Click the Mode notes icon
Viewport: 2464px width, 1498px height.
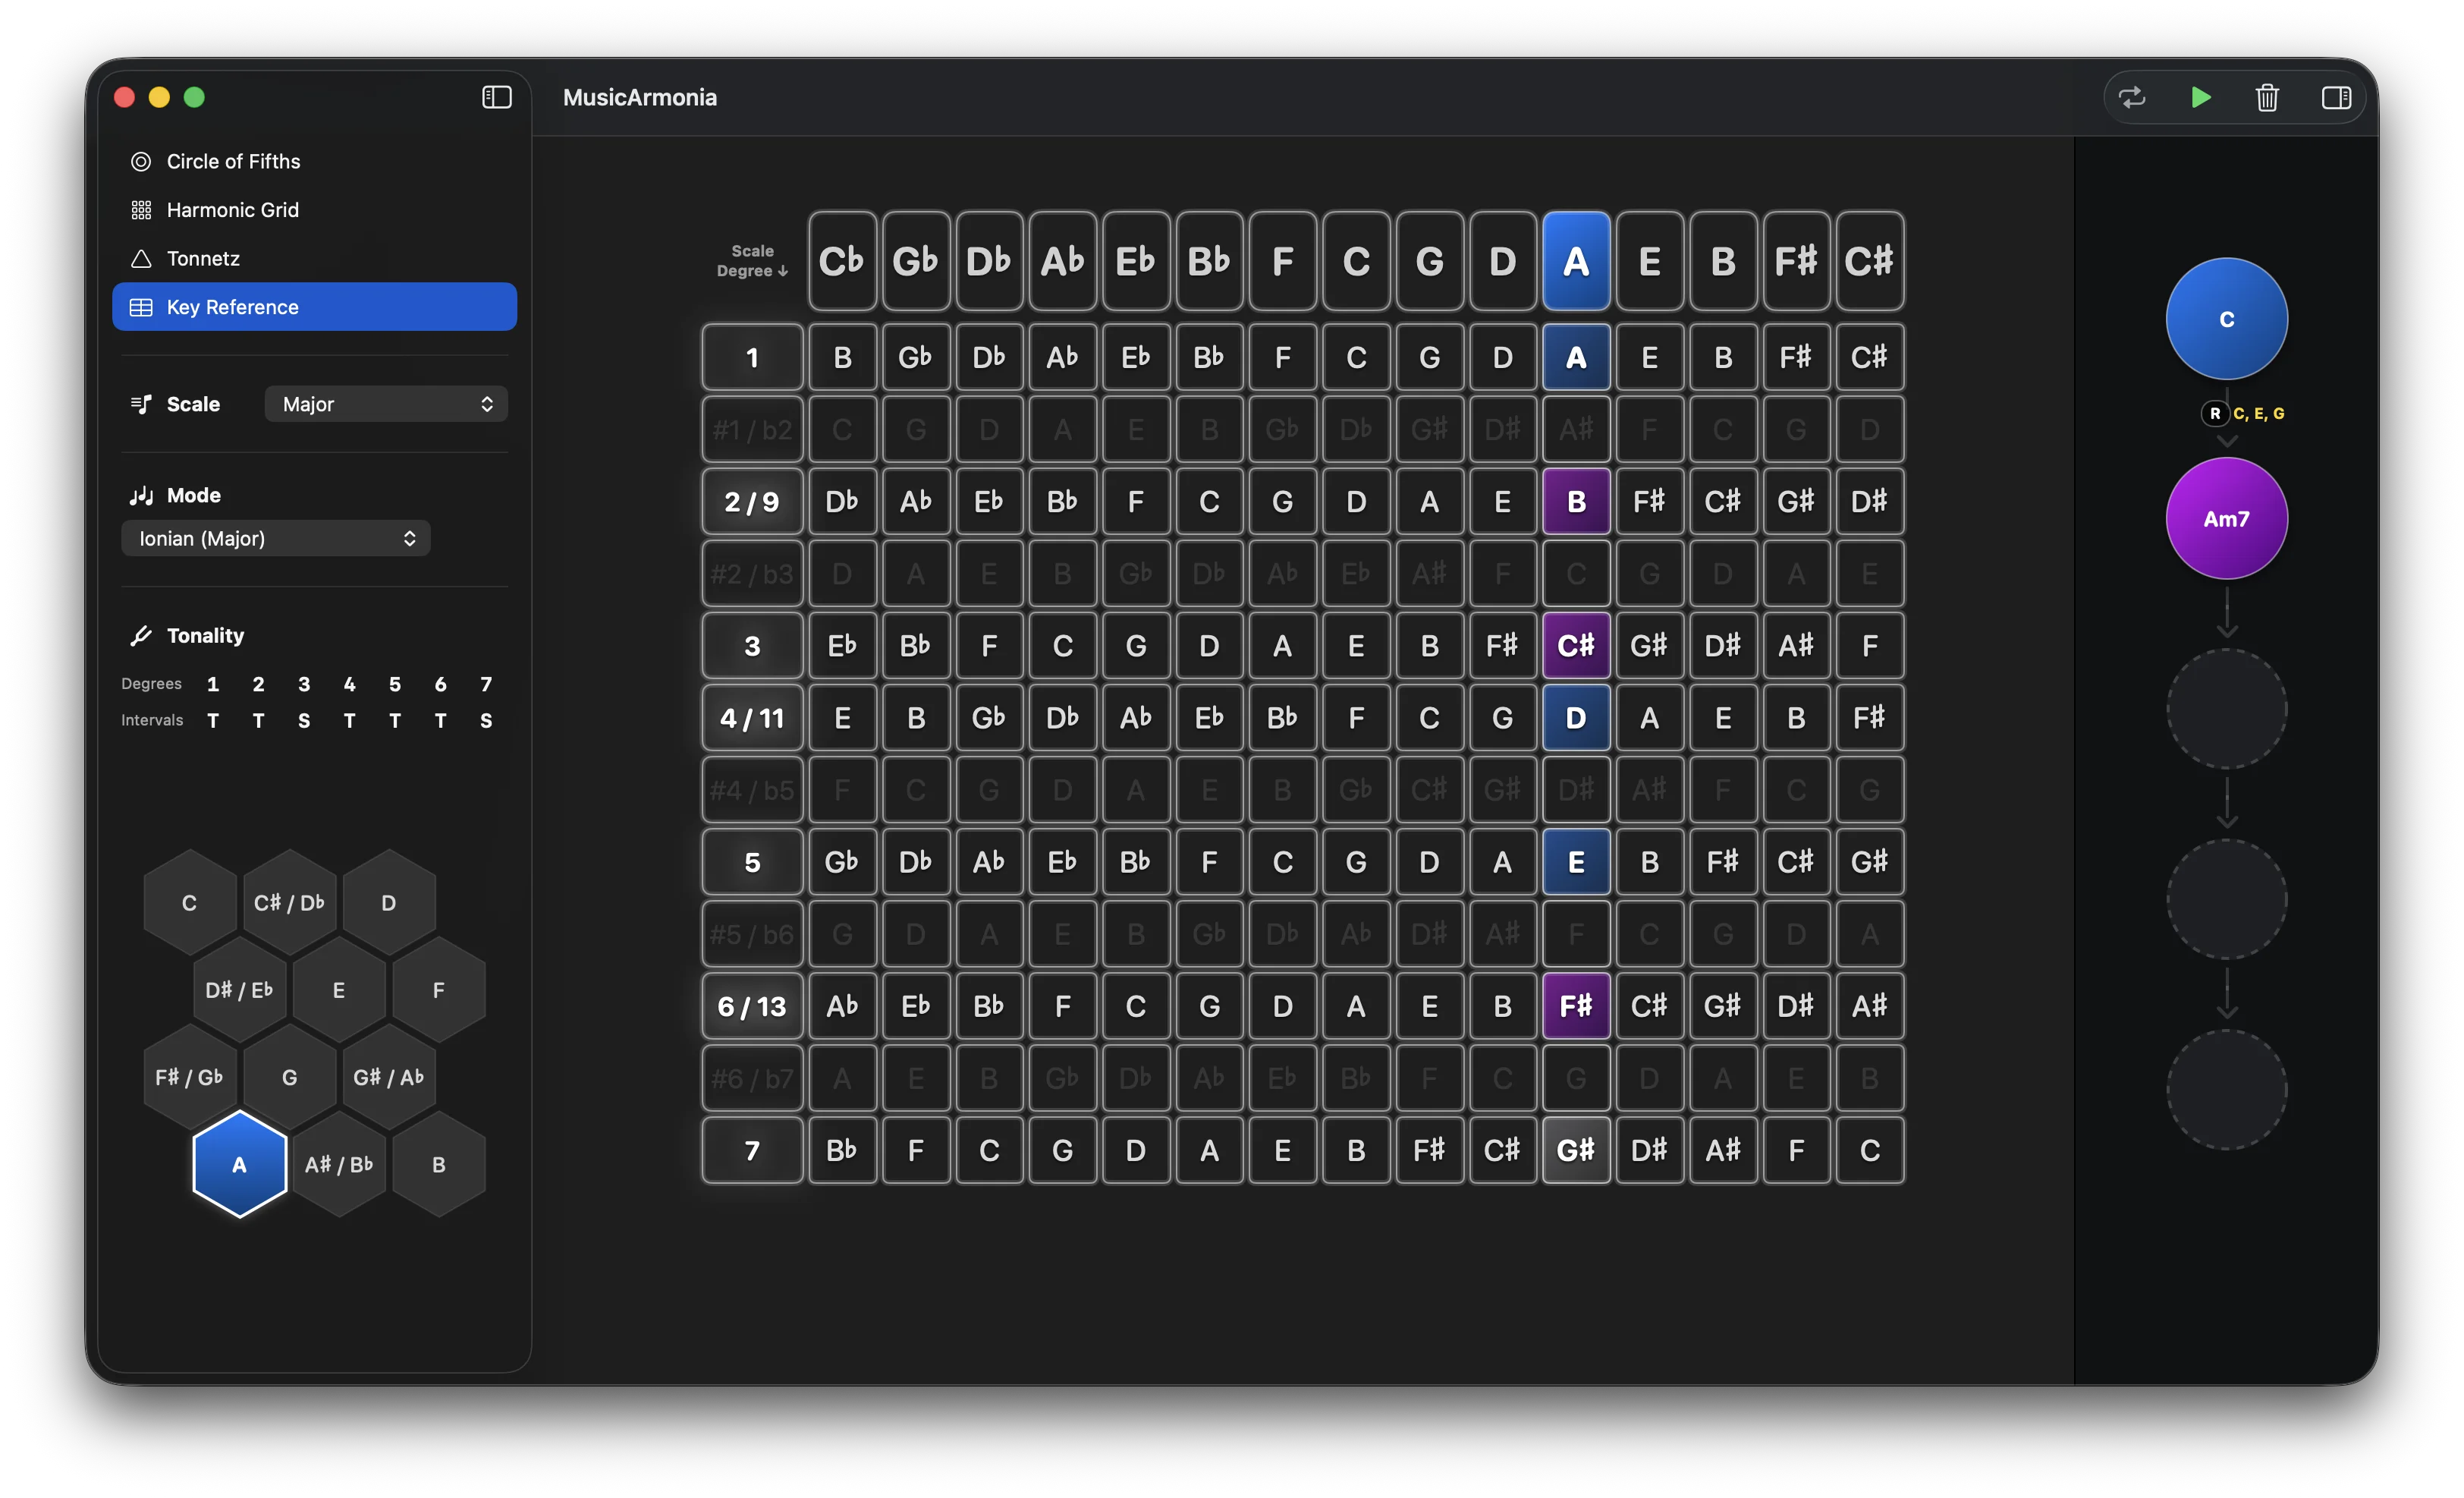coord(141,495)
